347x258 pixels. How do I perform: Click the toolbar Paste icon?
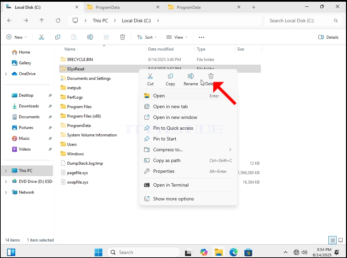coord(74,37)
